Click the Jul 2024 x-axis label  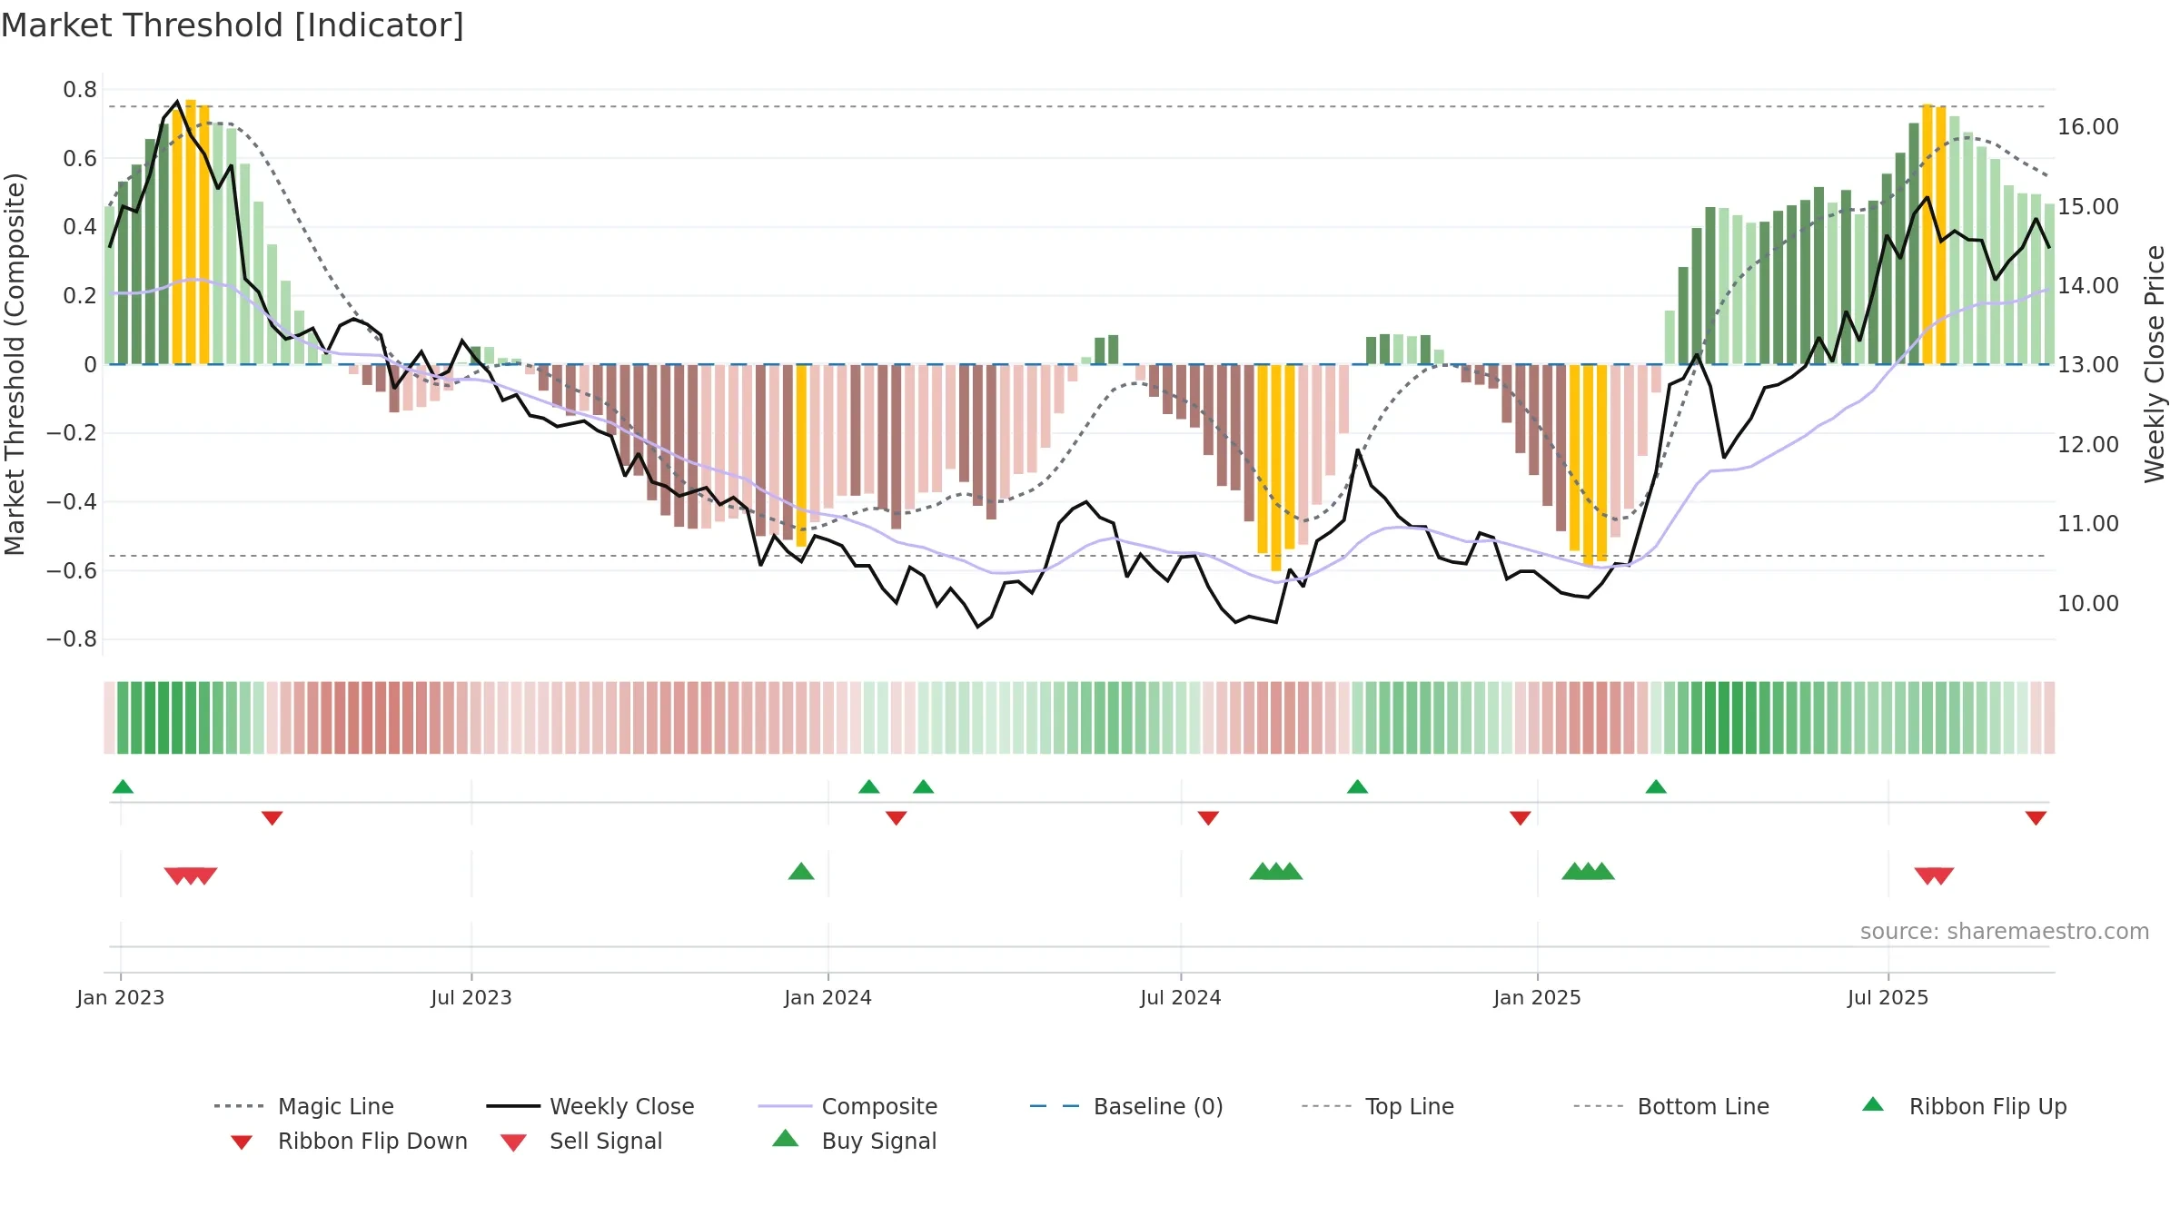[x=1181, y=998]
